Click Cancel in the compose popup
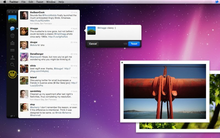This screenshot has height=138, width=220. [93, 44]
